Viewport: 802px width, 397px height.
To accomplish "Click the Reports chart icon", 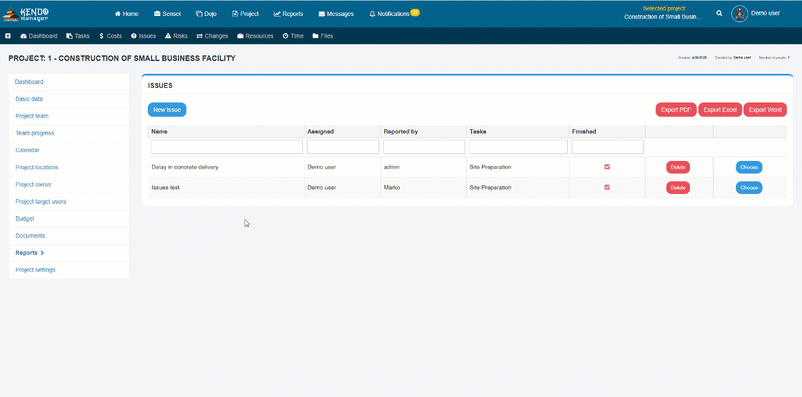I will click(x=277, y=14).
